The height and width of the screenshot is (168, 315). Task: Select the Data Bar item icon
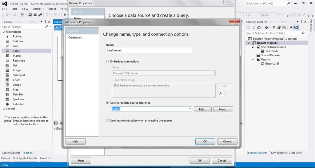(7, 94)
